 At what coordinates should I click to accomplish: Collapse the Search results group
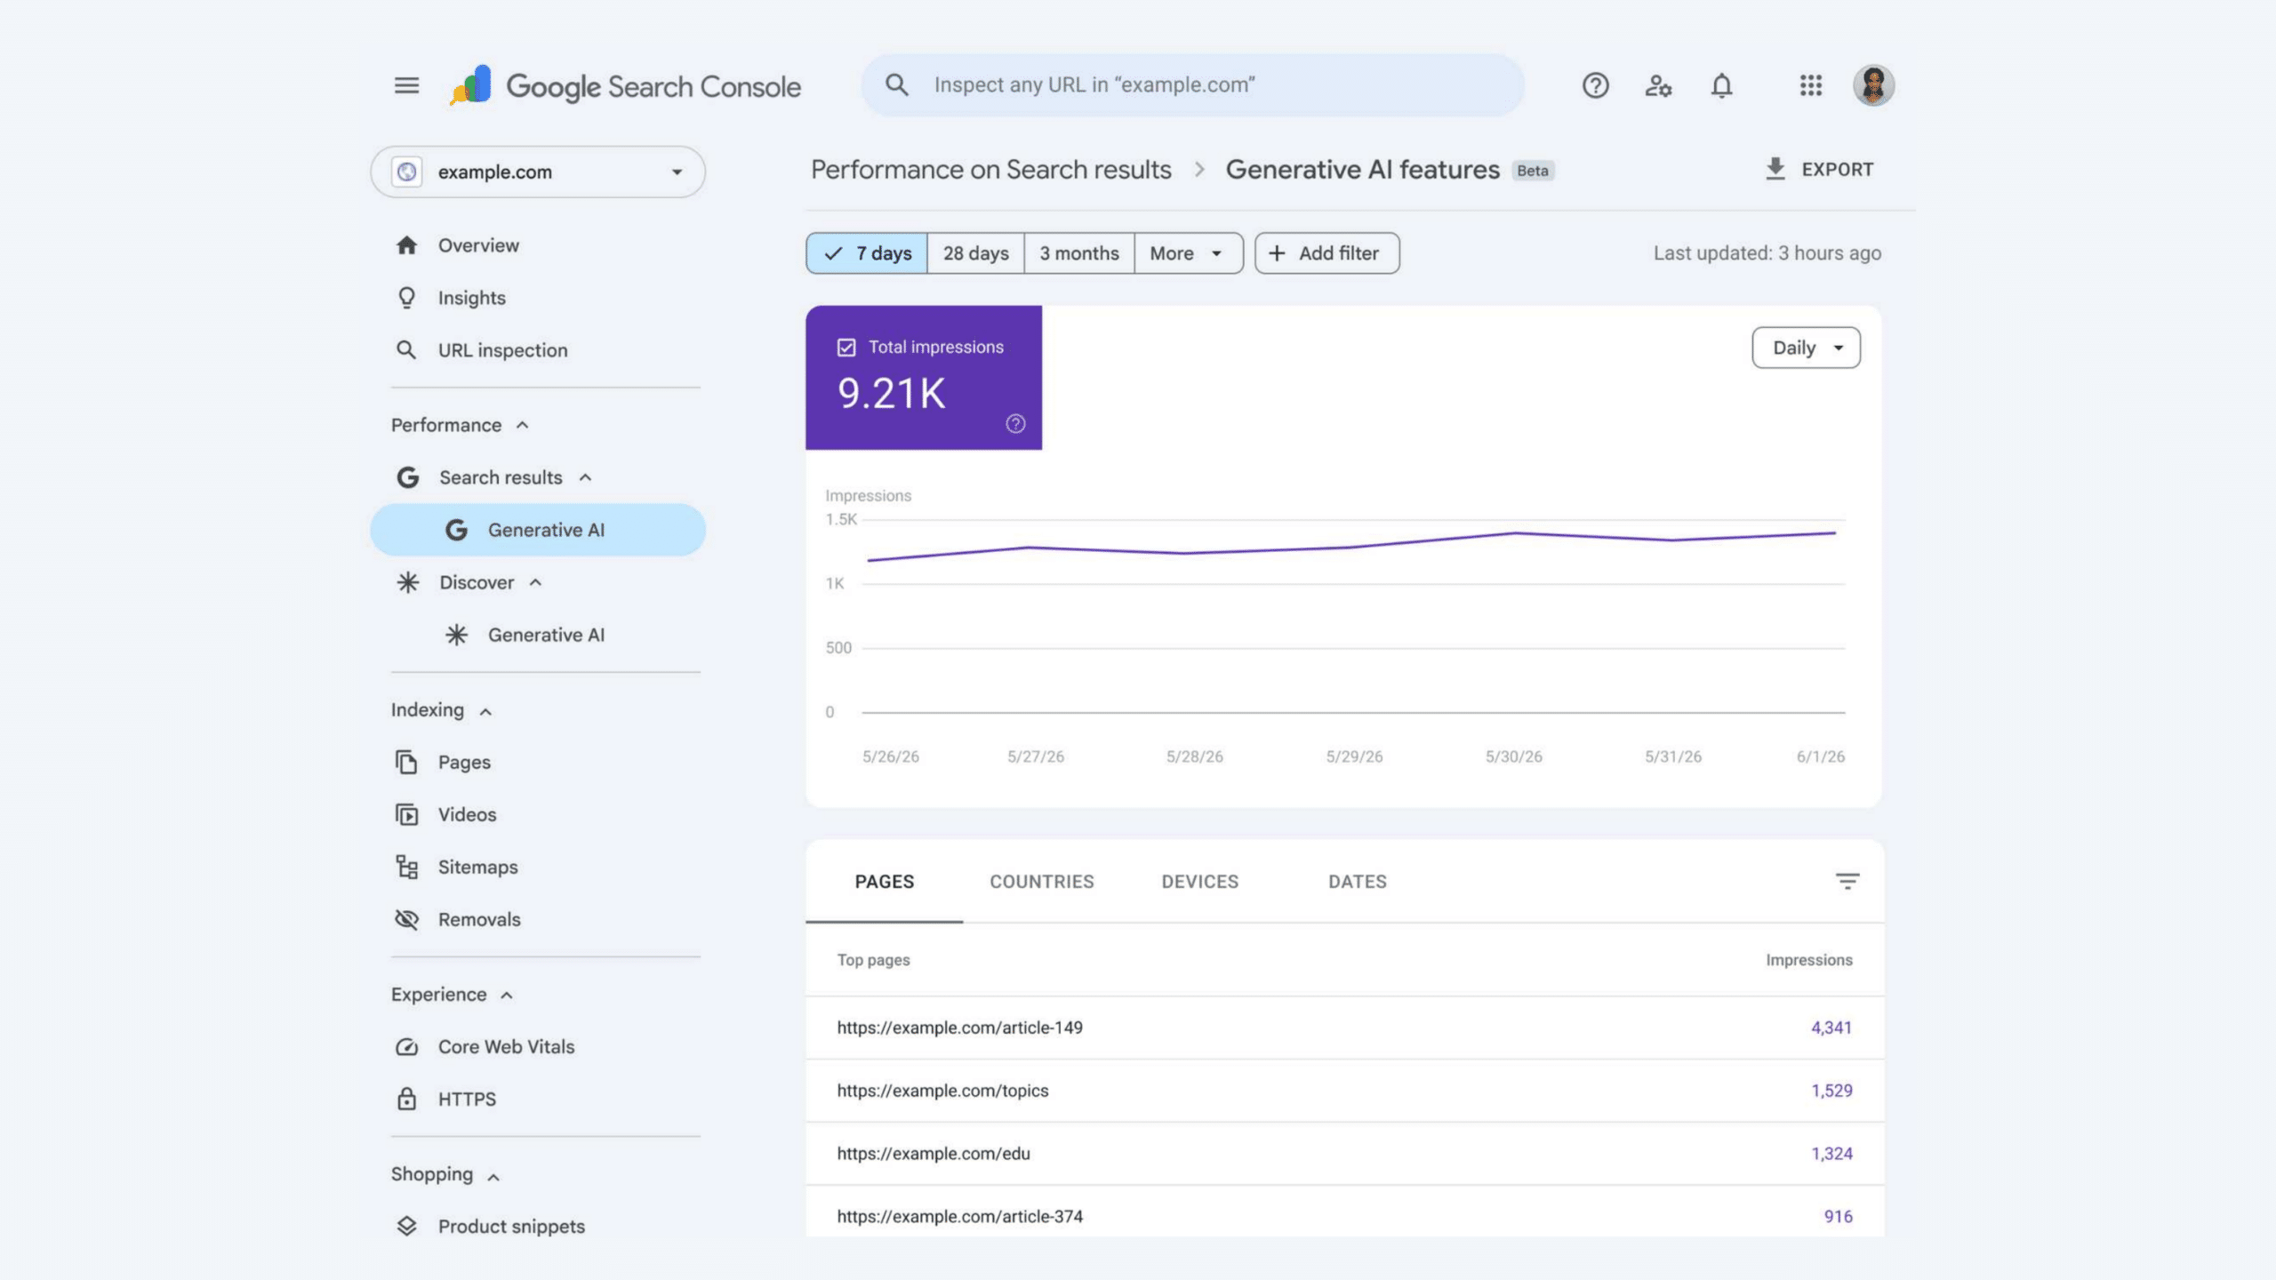tap(585, 477)
